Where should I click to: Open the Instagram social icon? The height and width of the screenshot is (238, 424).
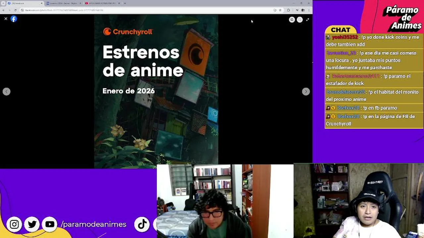point(14,224)
